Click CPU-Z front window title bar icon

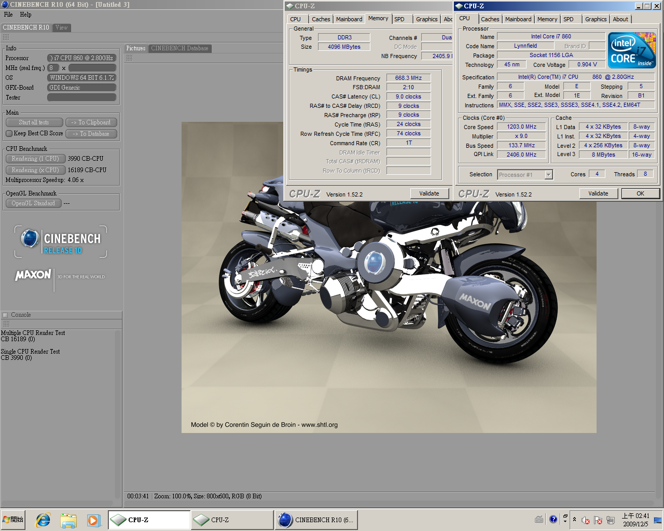459,6
